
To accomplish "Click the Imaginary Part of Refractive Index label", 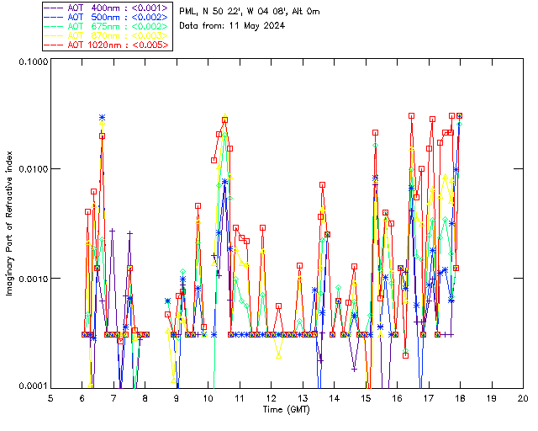I will click(9, 223).
